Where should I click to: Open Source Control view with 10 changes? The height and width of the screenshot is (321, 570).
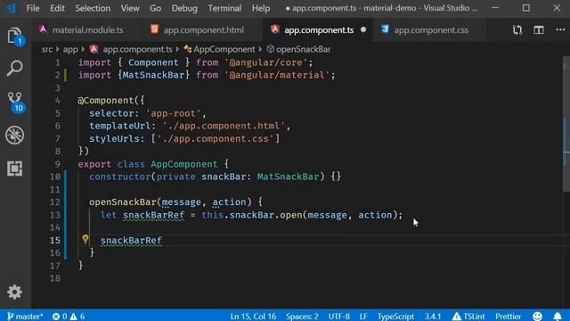click(x=15, y=102)
